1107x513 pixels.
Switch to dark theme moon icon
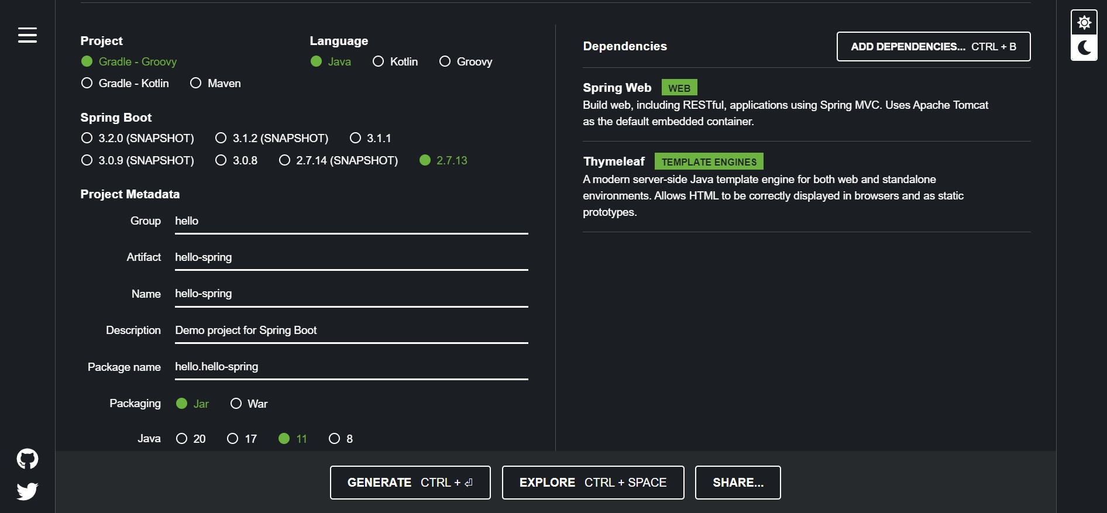(x=1084, y=47)
